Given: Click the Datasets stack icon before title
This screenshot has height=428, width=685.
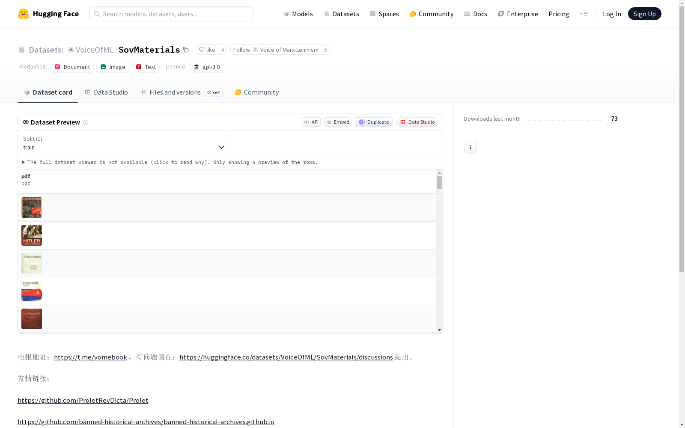Looking at the screenshot, I should 22,50.
